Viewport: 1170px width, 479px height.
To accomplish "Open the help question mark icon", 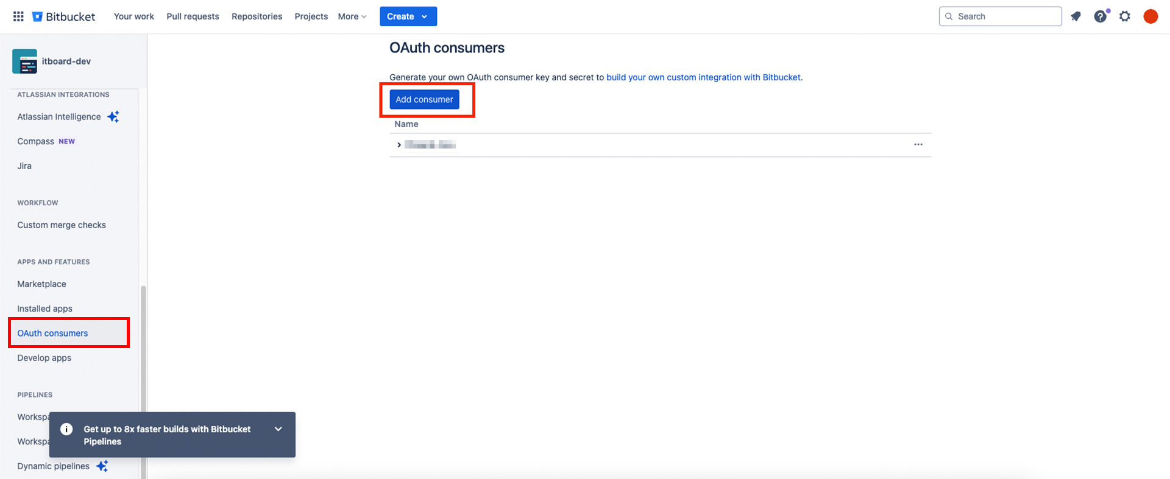I will click(x=1100, y=16).
